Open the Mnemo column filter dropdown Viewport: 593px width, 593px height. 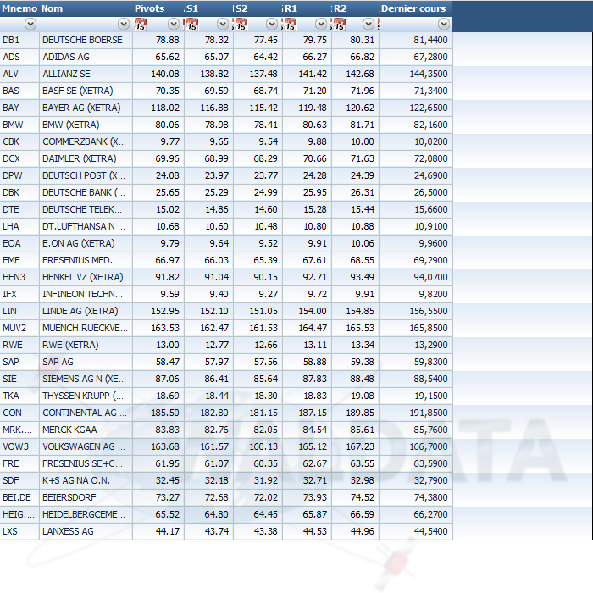[30, 25]
